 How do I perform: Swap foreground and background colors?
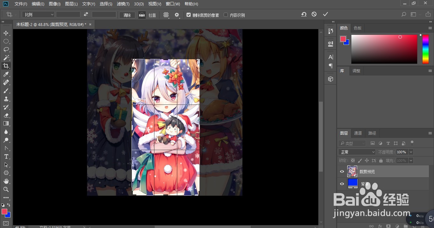coord(9,205)
